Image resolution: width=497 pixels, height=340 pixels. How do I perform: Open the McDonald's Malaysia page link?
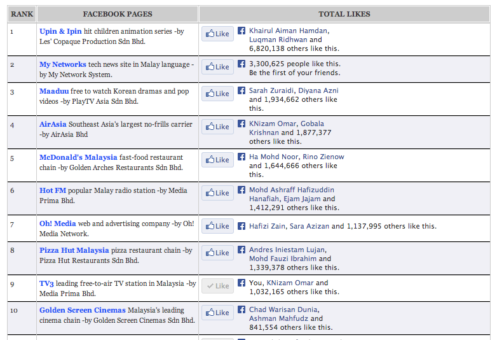tap(78, 157)
